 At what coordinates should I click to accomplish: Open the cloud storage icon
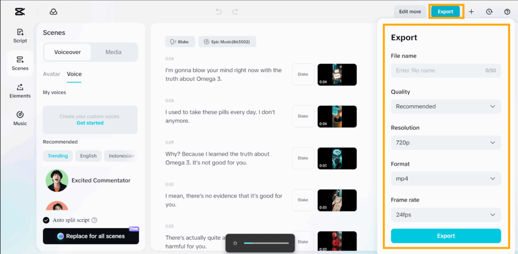click(x=54, y=12)
